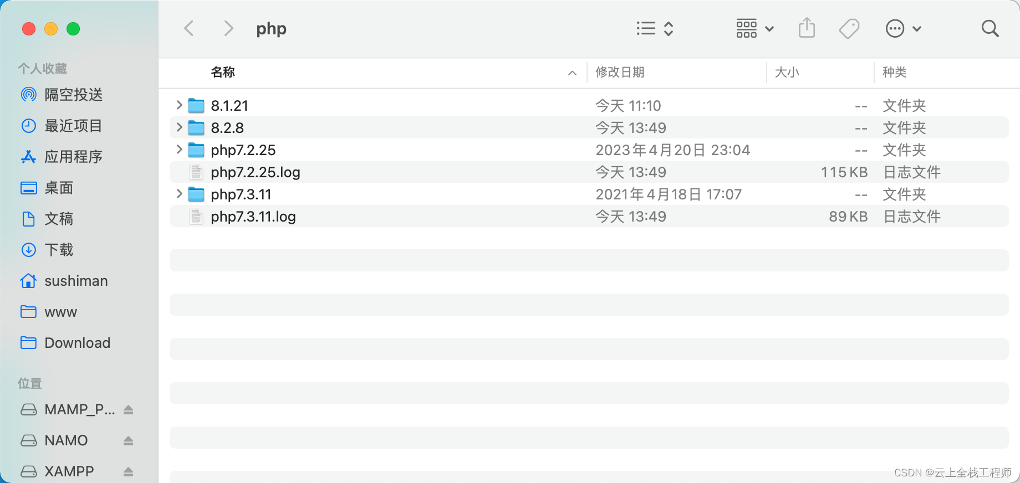Image resolution: width=1020 pixels, height=483 pixels.
Task: Click the Forward navigation arrow
Action: click(228, 28)
